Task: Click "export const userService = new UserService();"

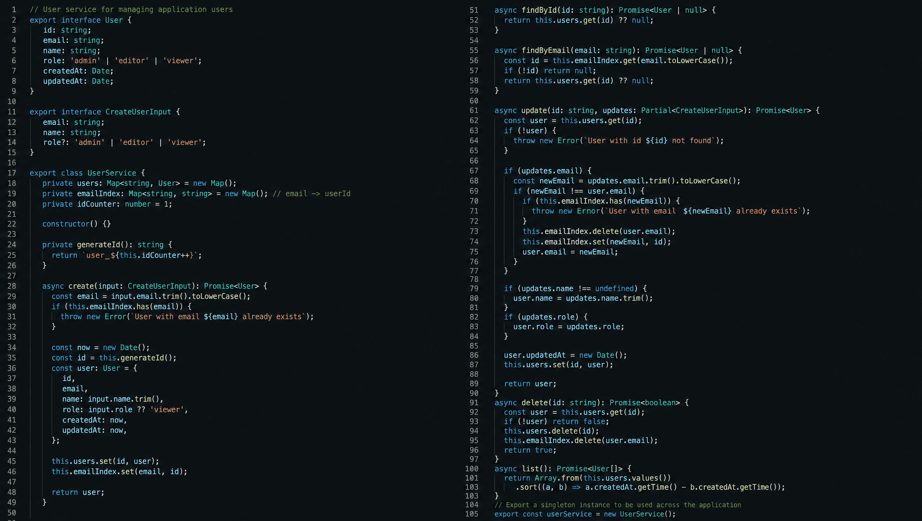Action: click(585, 514)
